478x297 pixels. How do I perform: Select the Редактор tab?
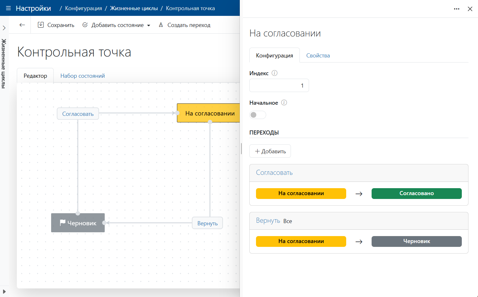click(35, 76)
